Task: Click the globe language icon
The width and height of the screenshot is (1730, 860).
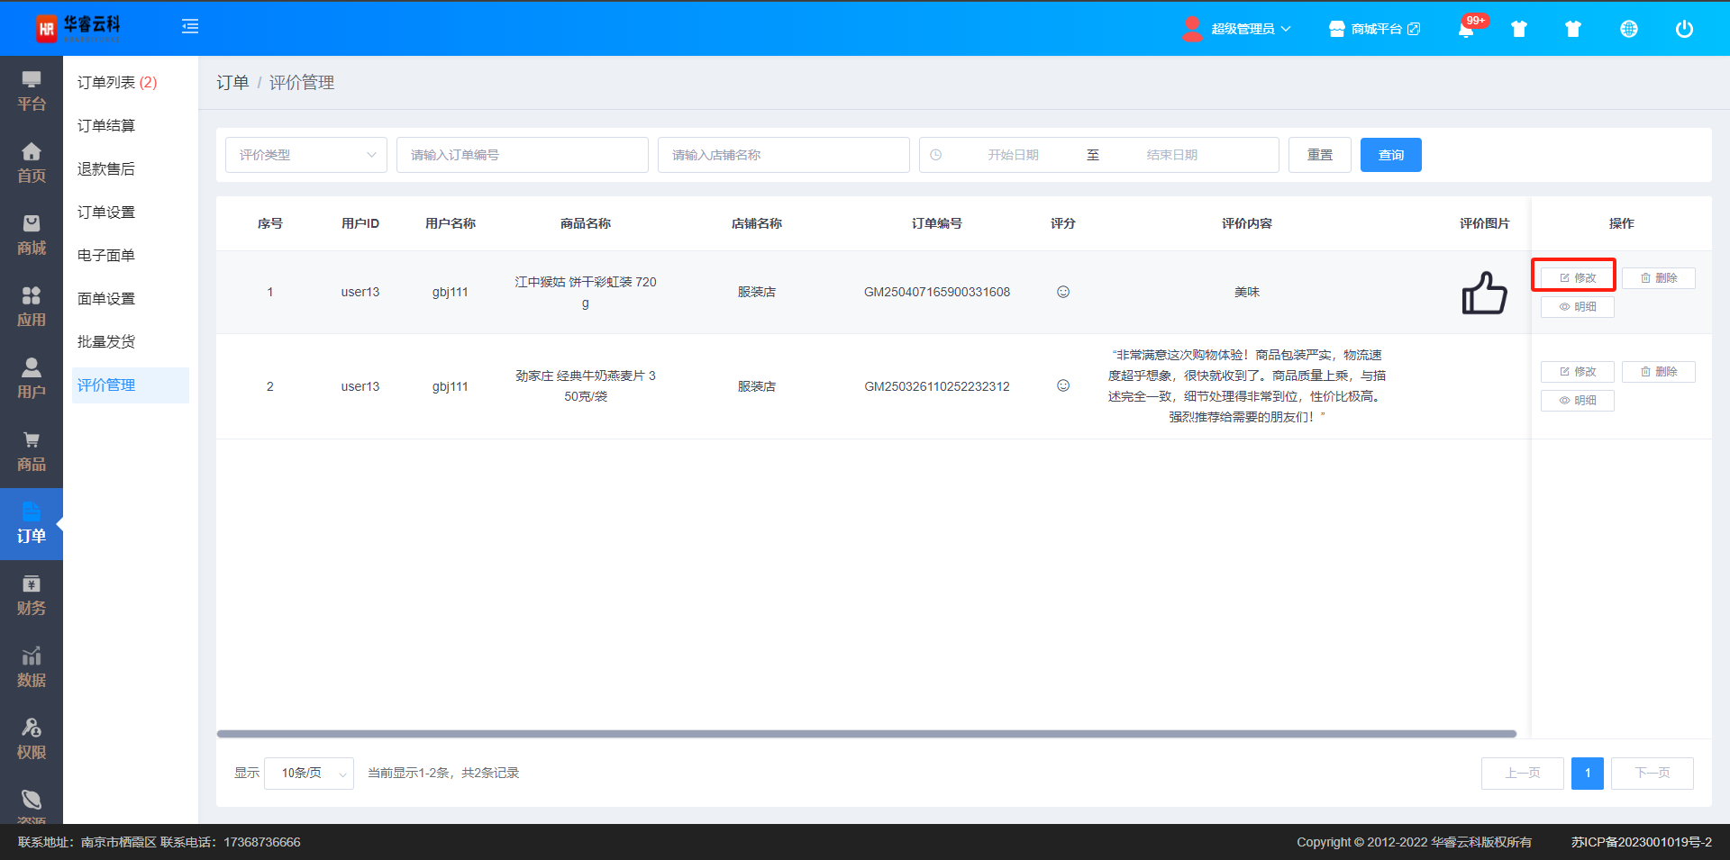Action: click(x=1628, y=29)
